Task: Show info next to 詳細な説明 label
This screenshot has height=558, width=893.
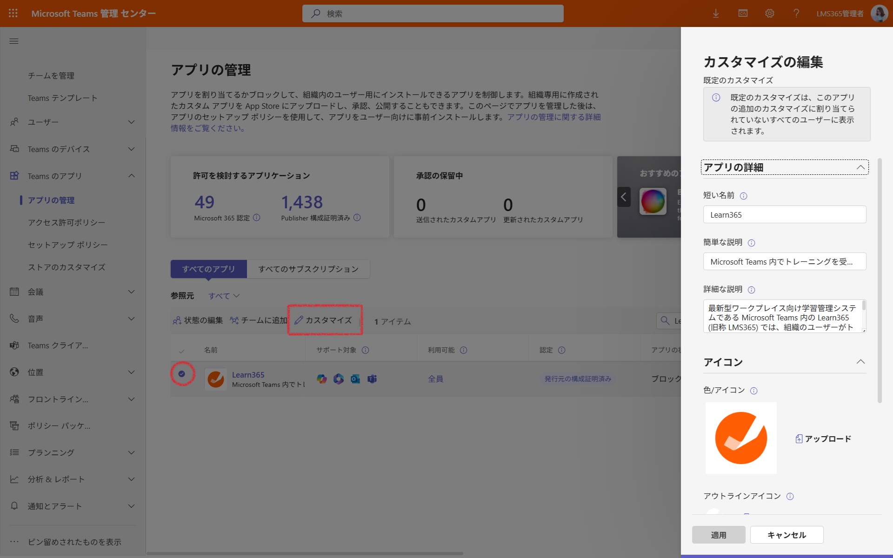Action: click(752, 290)
